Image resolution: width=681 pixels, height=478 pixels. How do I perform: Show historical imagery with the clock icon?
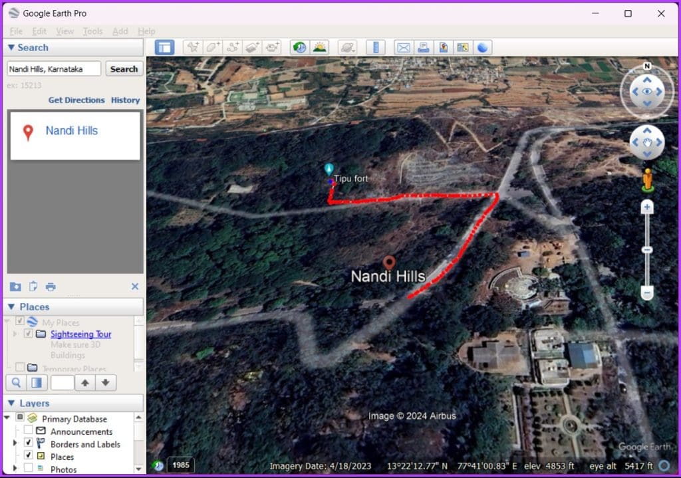(x=299, y=47)
